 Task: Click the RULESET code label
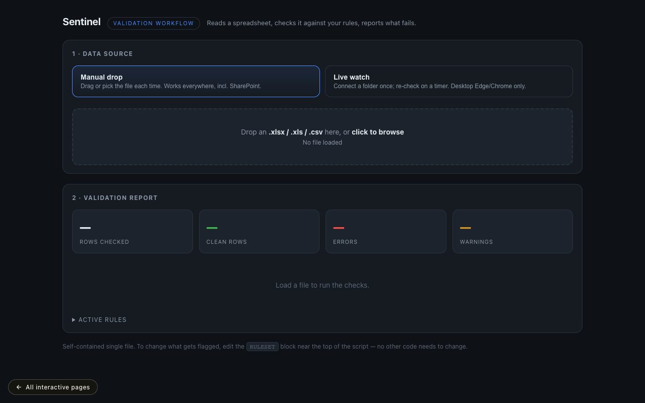point(263,347)
